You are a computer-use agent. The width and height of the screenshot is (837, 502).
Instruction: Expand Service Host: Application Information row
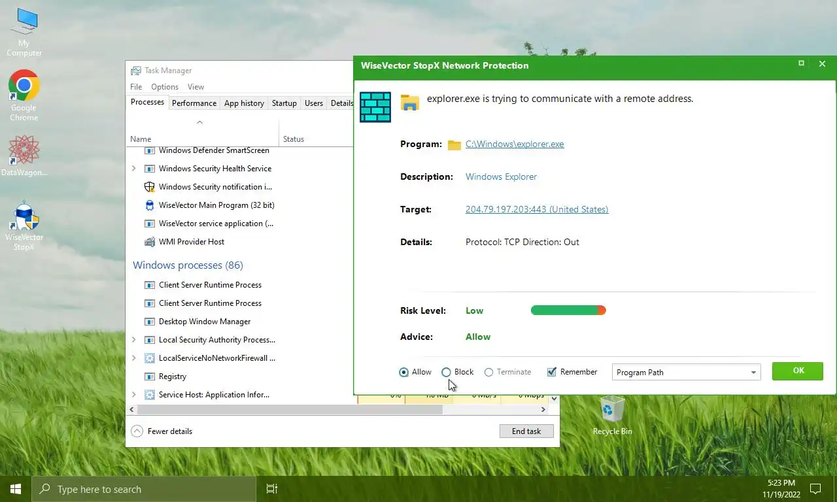134,395
